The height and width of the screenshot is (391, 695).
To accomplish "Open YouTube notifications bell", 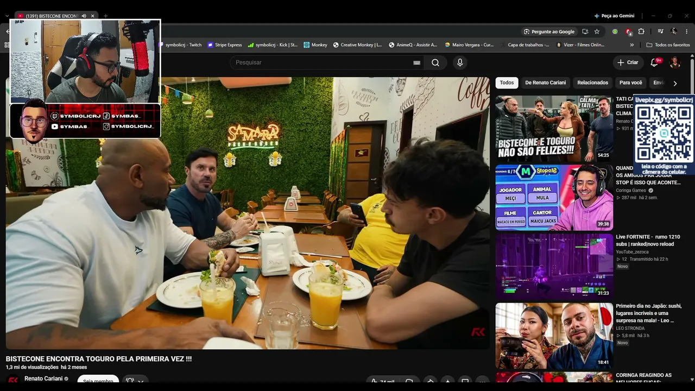I will click(654, 62).
